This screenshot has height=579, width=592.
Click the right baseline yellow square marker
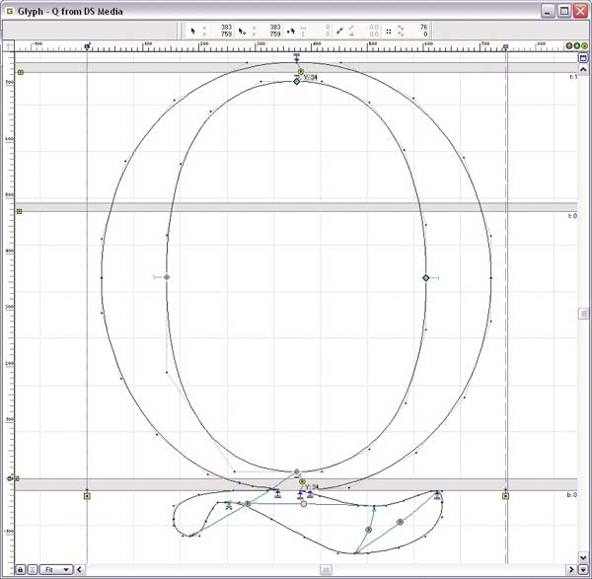pos(506,496)
